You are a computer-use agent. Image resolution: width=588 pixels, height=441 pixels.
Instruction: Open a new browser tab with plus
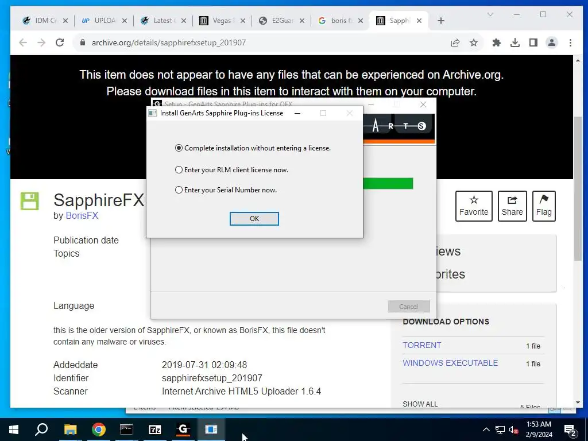pos(441,21)
